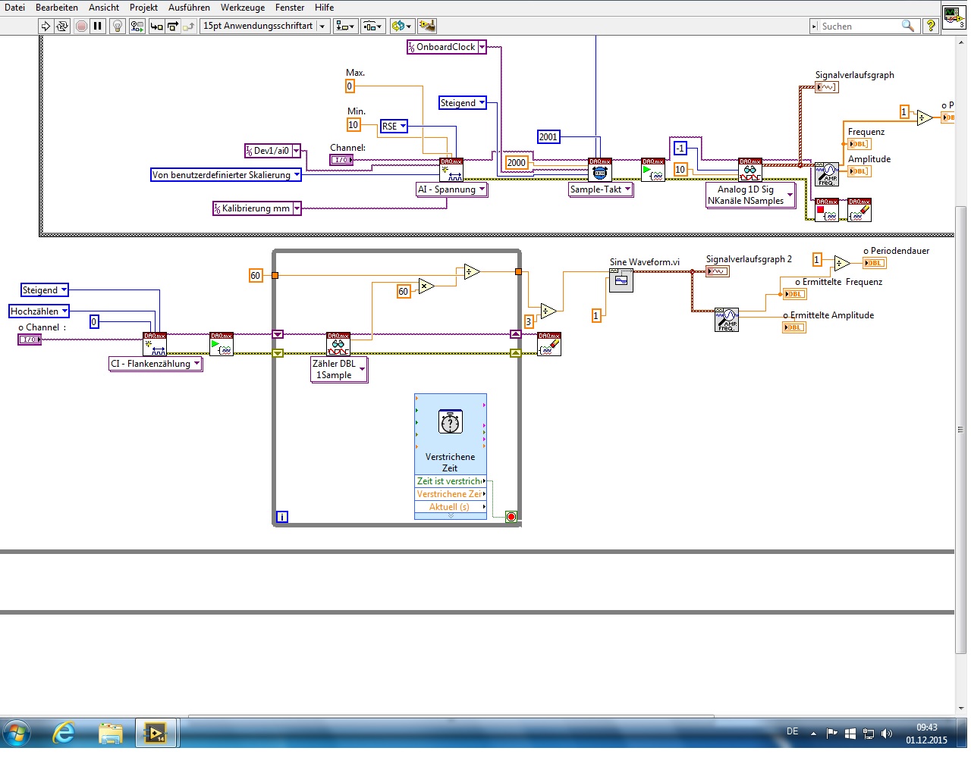971x776 pixels.
Task: Toggle the retain wire values button
Action: [x=137, y=26]
